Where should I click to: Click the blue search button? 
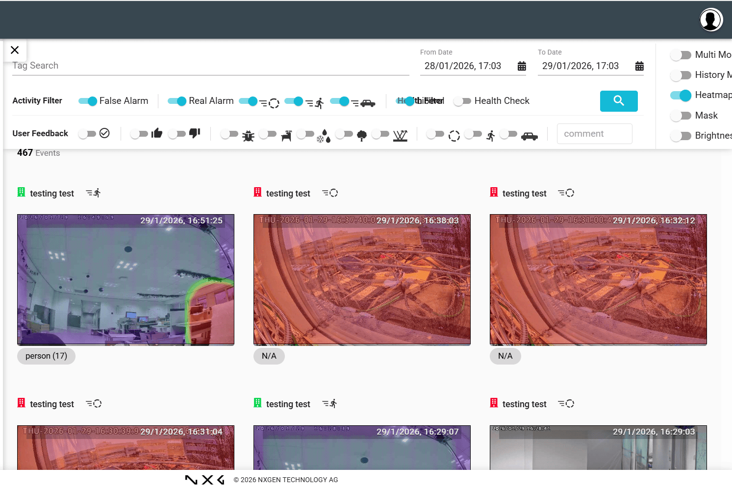coord(618,101)
